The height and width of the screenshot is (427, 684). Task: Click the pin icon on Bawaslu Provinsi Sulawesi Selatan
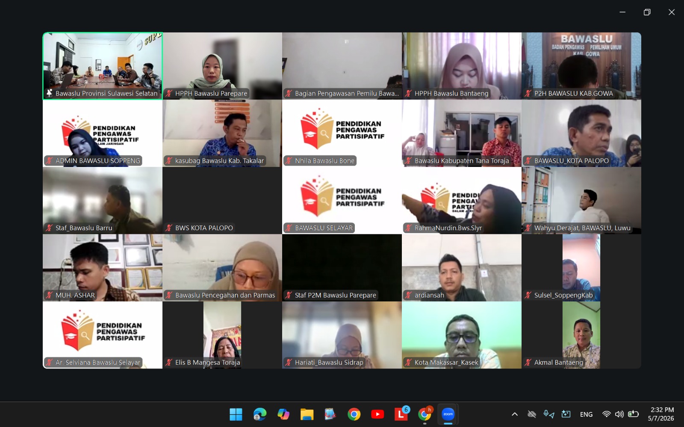pyautogui.click(x=49, y=93)
